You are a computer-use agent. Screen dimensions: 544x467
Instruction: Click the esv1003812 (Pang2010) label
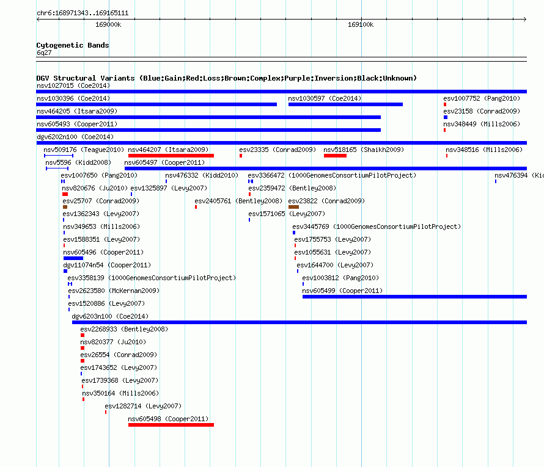pos(340,278)
